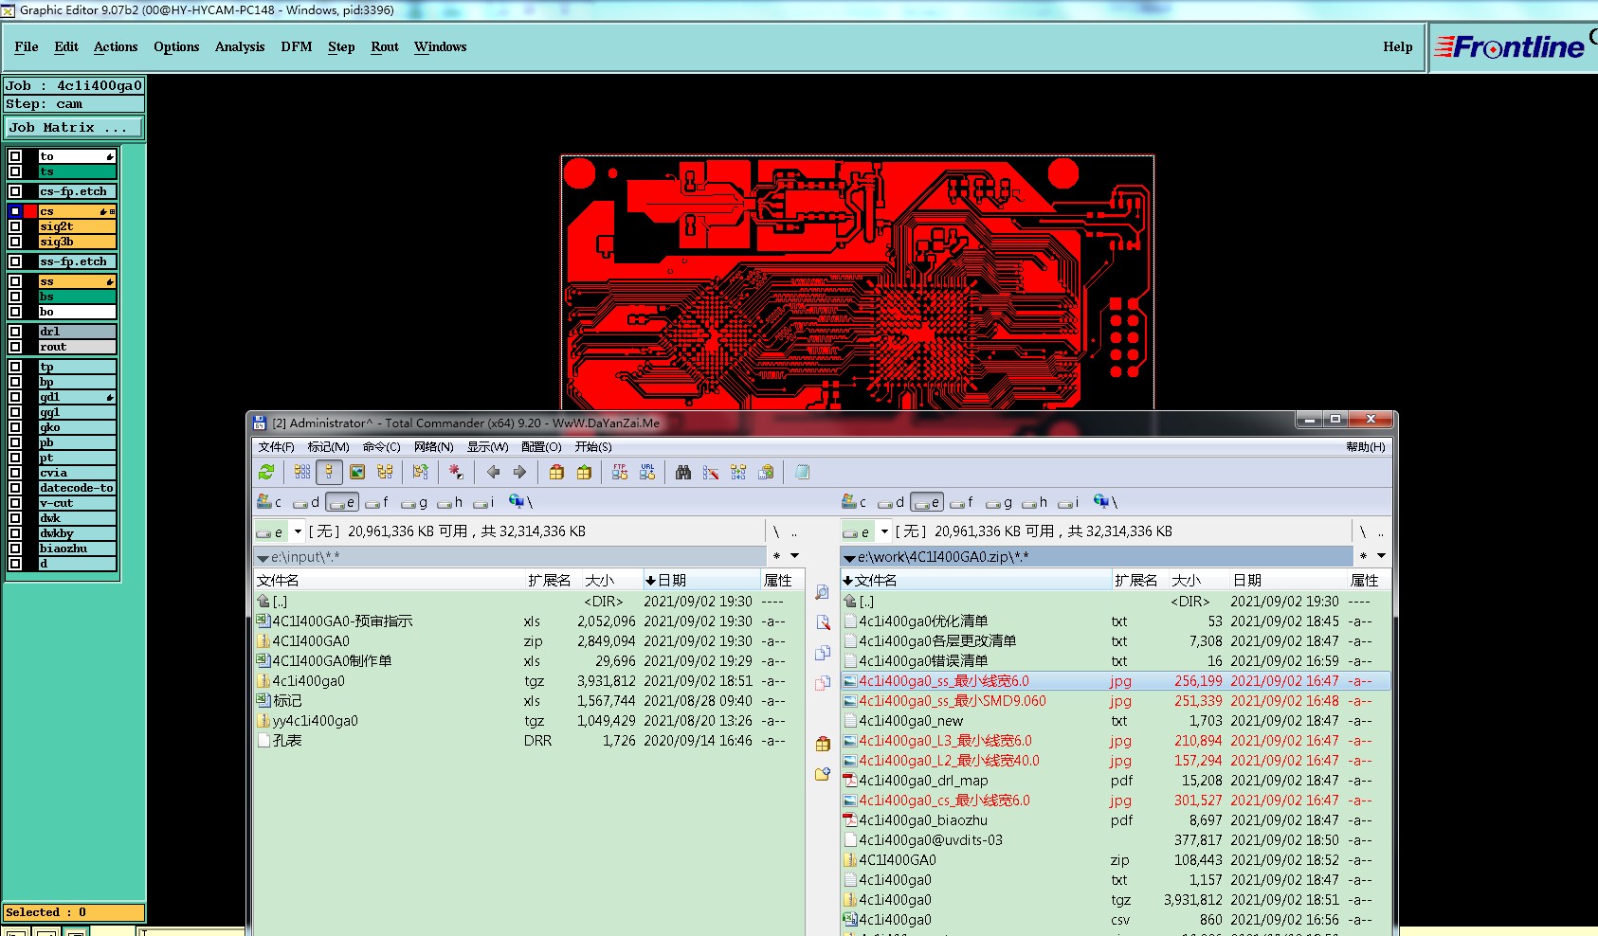Open the Actions menu

(x=116, y=46)
